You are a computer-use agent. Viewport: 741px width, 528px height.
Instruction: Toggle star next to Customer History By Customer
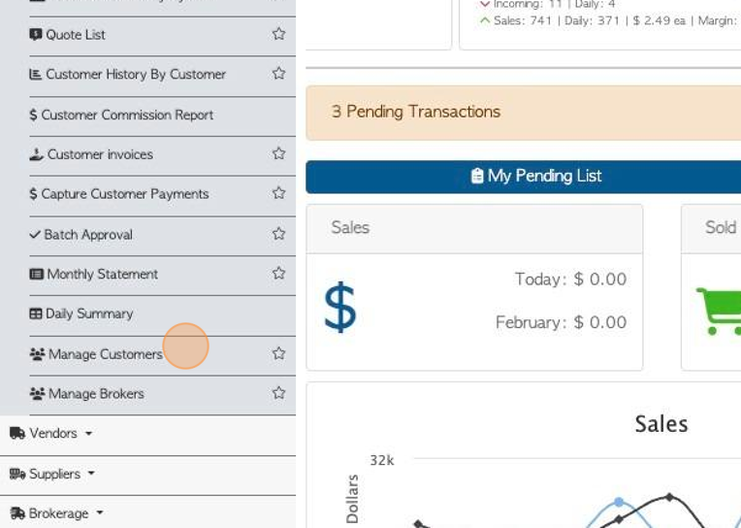click(278, 74)
